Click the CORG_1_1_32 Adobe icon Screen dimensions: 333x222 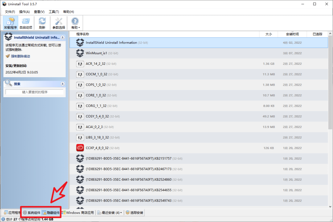80,106
